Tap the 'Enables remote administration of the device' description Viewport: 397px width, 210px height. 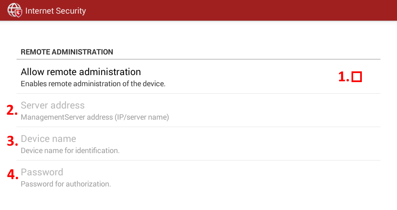tap(93, 84)
